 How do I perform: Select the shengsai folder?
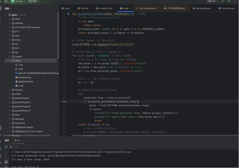tap(18, 119)
